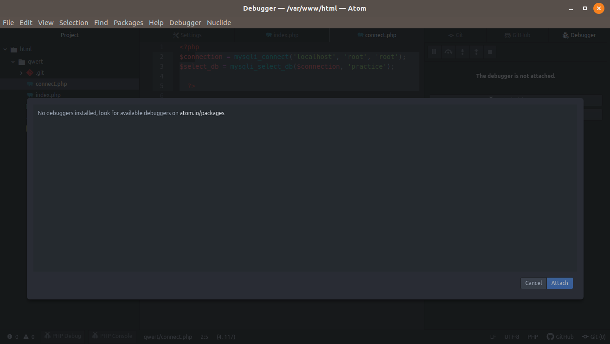Click the connect.php PHP file icon
The height and width of the screenshot is (344, 610).
(x=30, y=84)
